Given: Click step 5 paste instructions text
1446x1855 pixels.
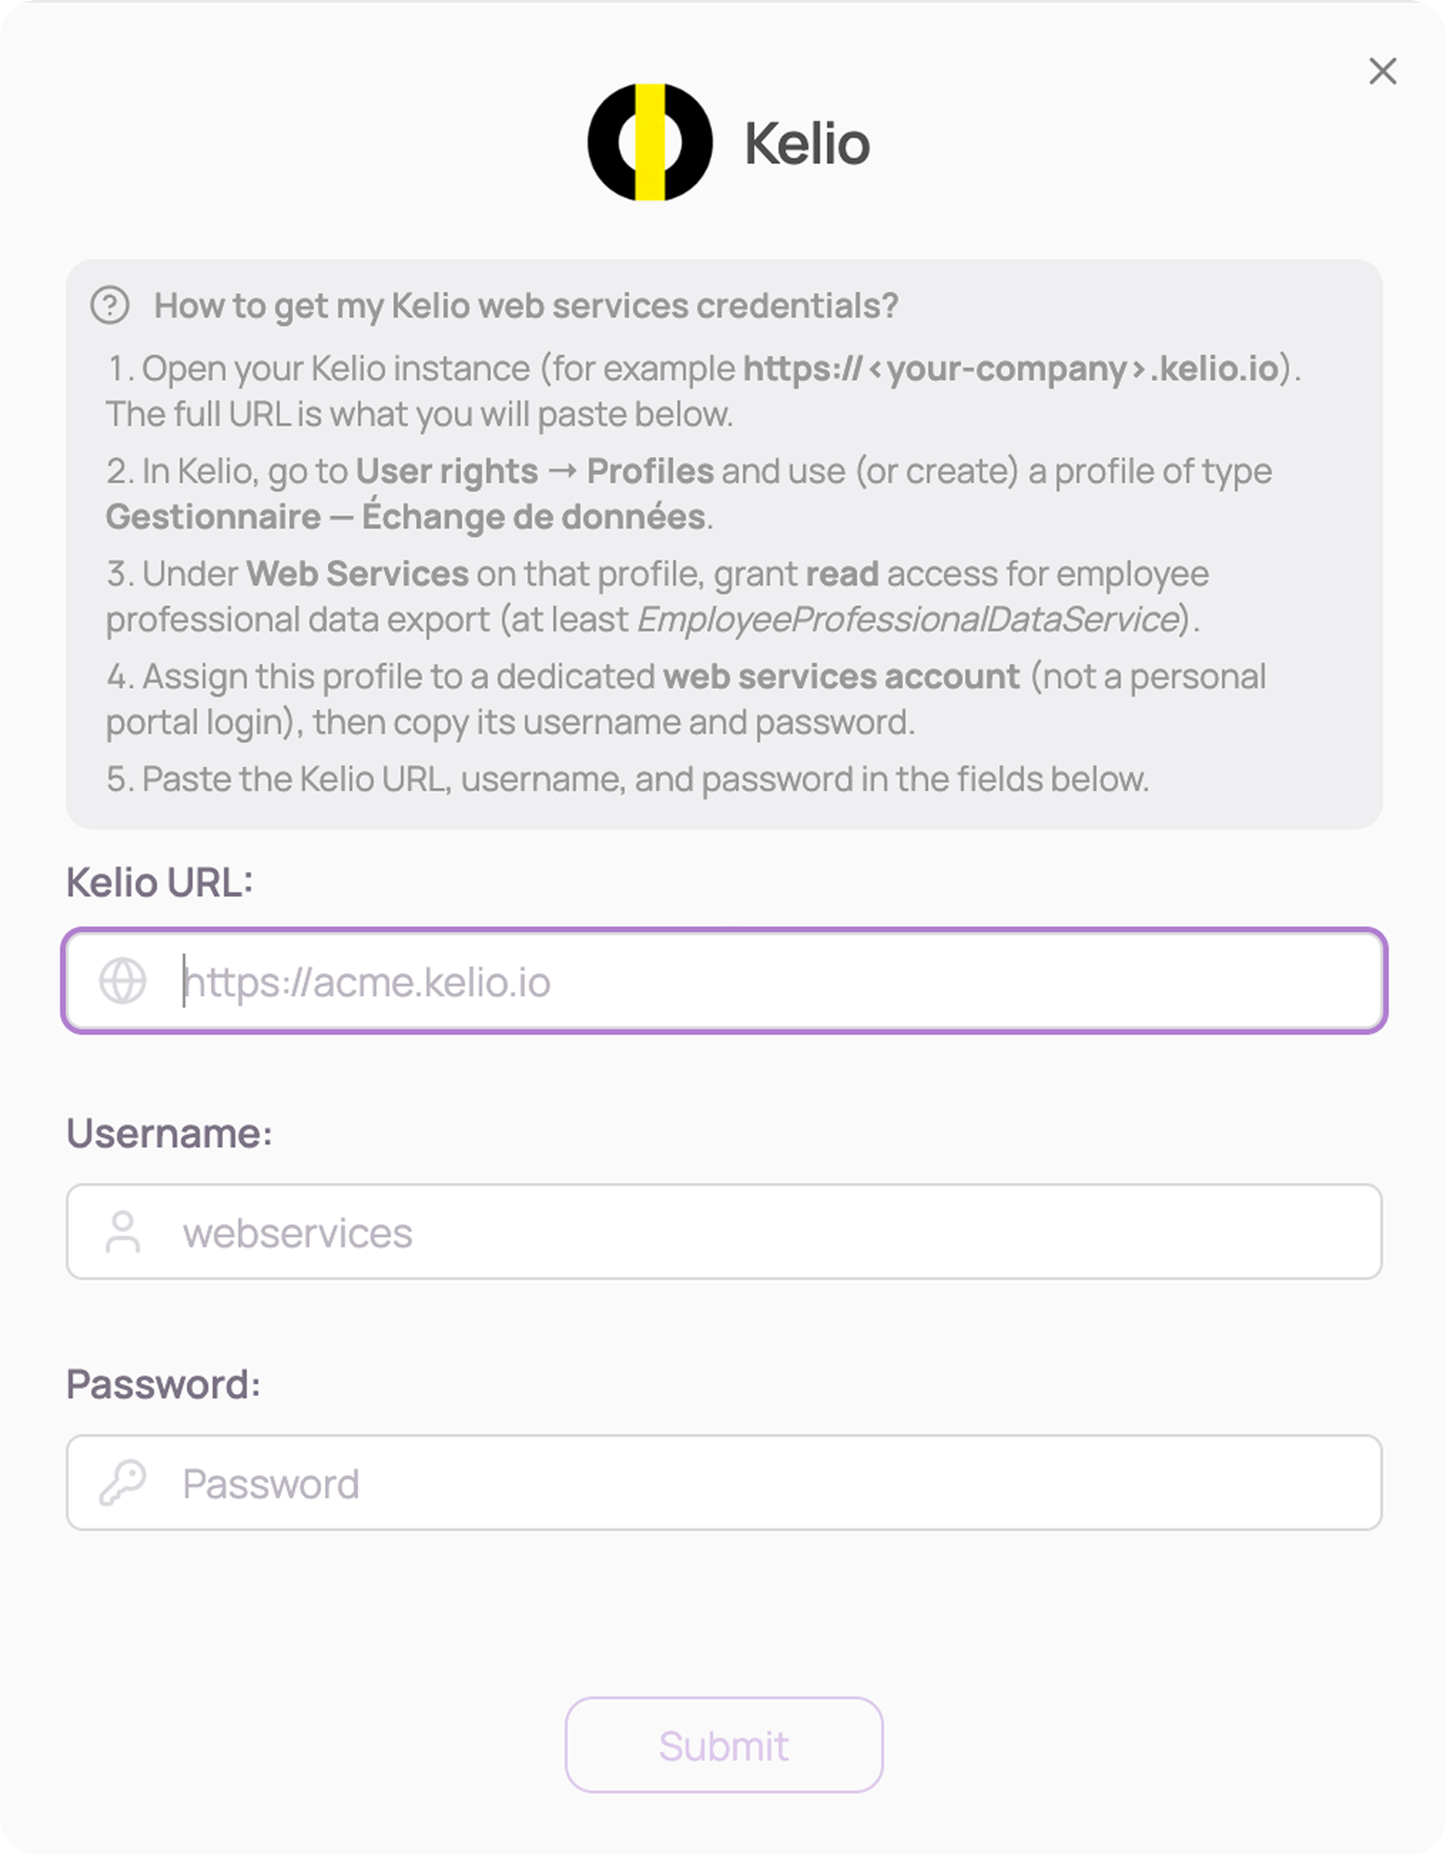Looking at the screenshot, I should coord(628,779).
